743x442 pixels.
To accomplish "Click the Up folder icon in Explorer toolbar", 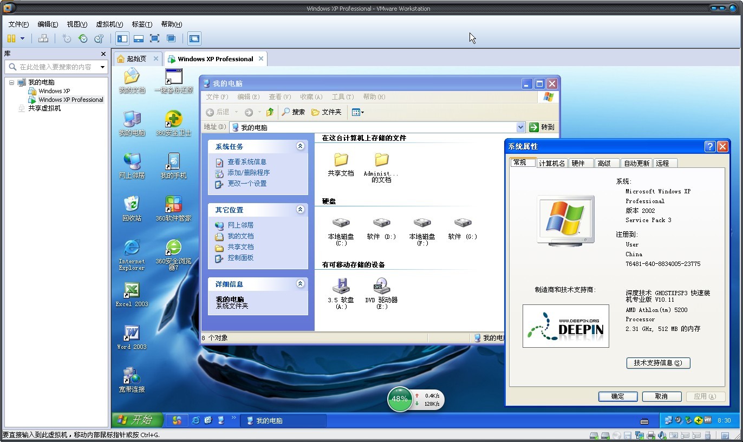I will [x=270, y=112].
